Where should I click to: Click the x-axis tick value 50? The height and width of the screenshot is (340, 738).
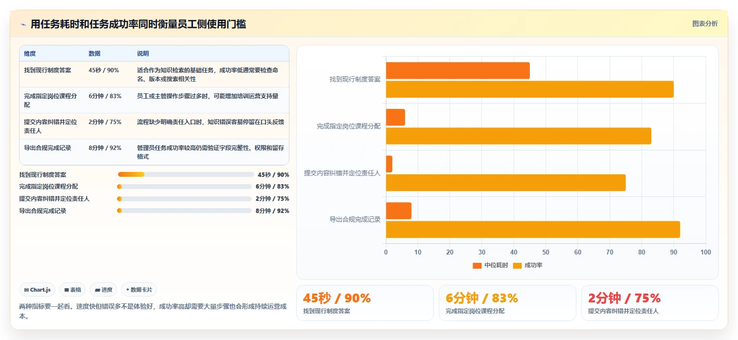point(546,252)
